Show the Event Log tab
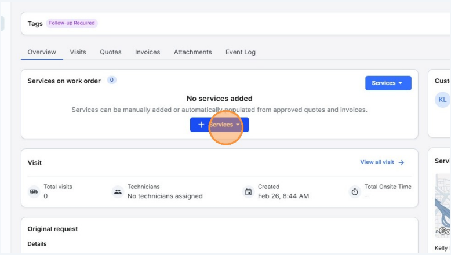This screenshot has width=451, height=255. (240, 52)
